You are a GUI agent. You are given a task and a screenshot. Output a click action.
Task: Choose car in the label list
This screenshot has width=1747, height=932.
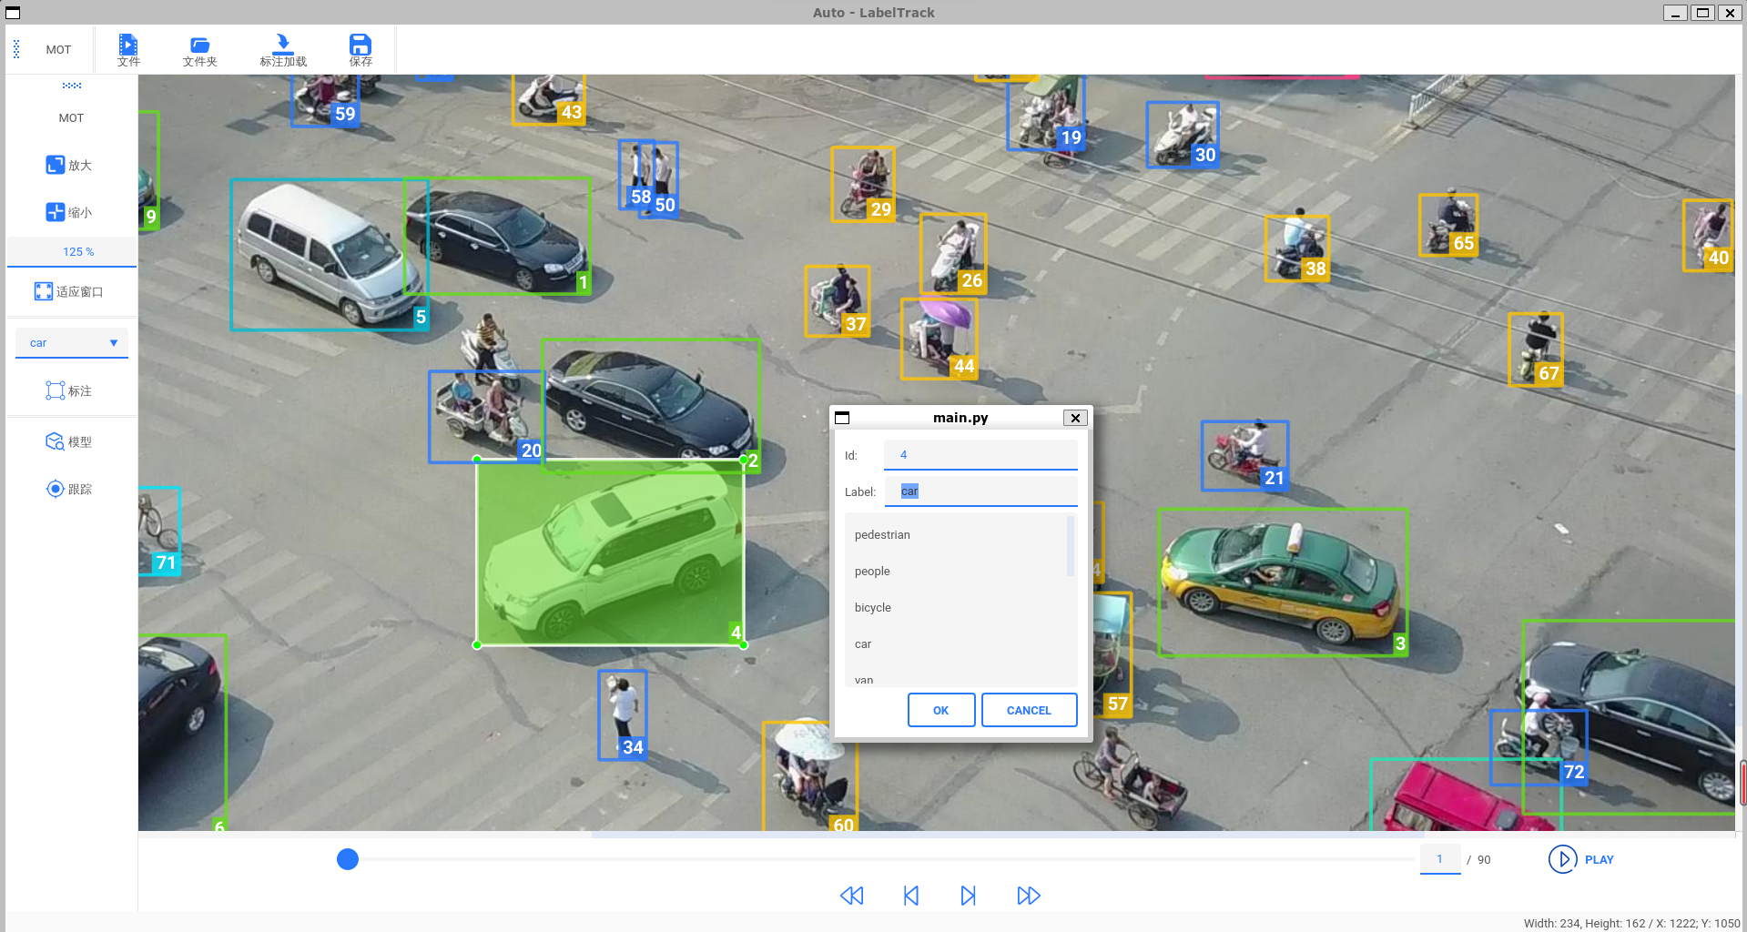click(955, 644)
